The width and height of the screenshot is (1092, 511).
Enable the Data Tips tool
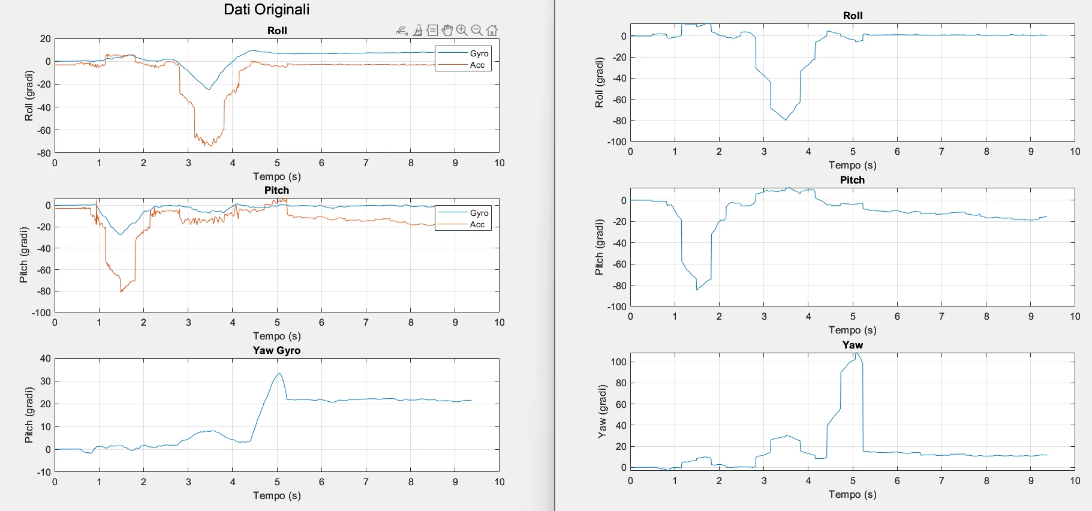click(x=432, y=31)
